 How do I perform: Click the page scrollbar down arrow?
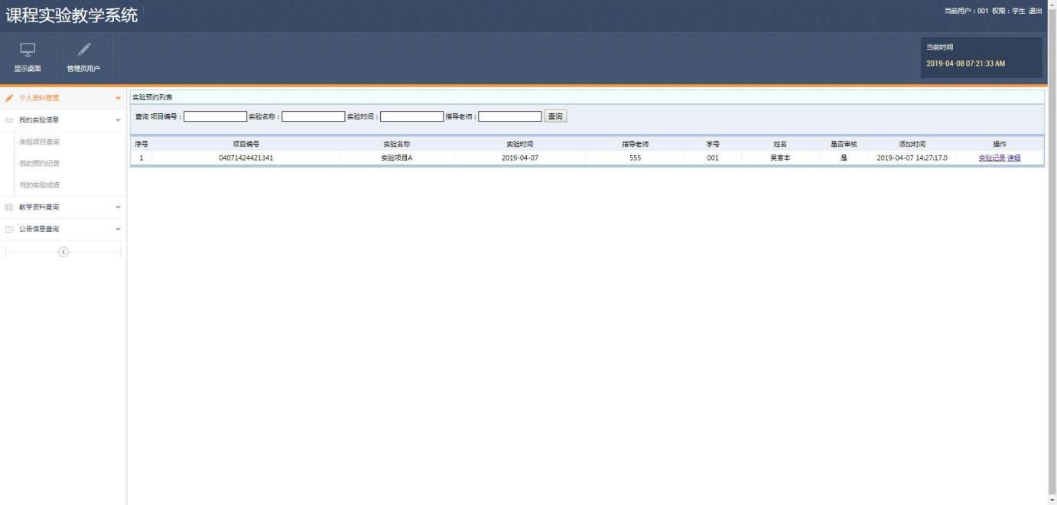pyautogui.click(x=1052, y=500)
